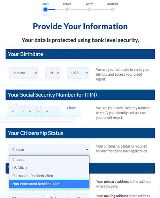Viewport: 160px width, 198px height.
Task: Select Non-Permanent Resident Alien option
Action: point(49,184)
